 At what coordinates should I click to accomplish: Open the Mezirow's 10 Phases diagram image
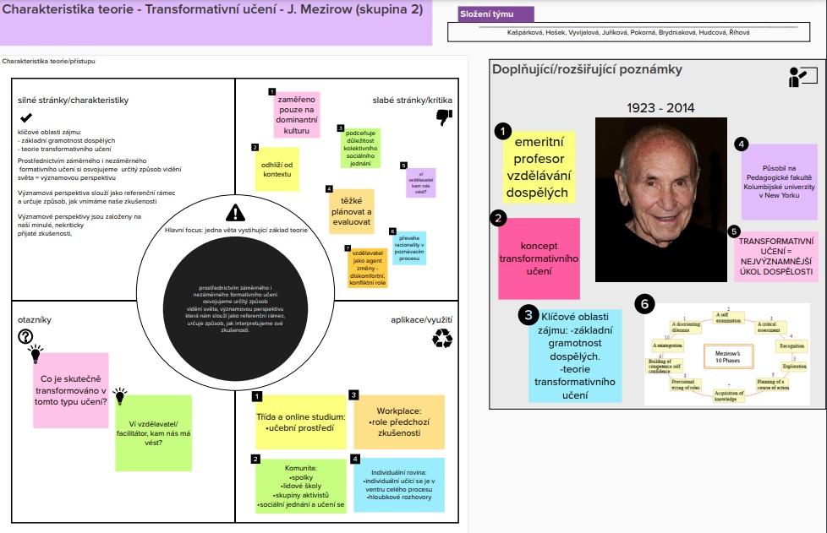pyautogui.click(x=726, y=354)
